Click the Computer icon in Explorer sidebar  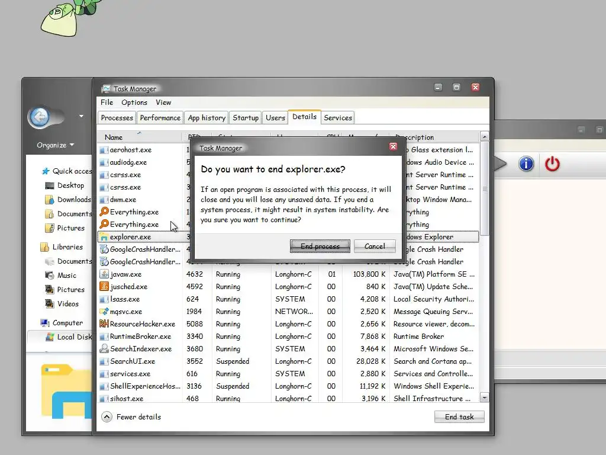click(45, 323)
